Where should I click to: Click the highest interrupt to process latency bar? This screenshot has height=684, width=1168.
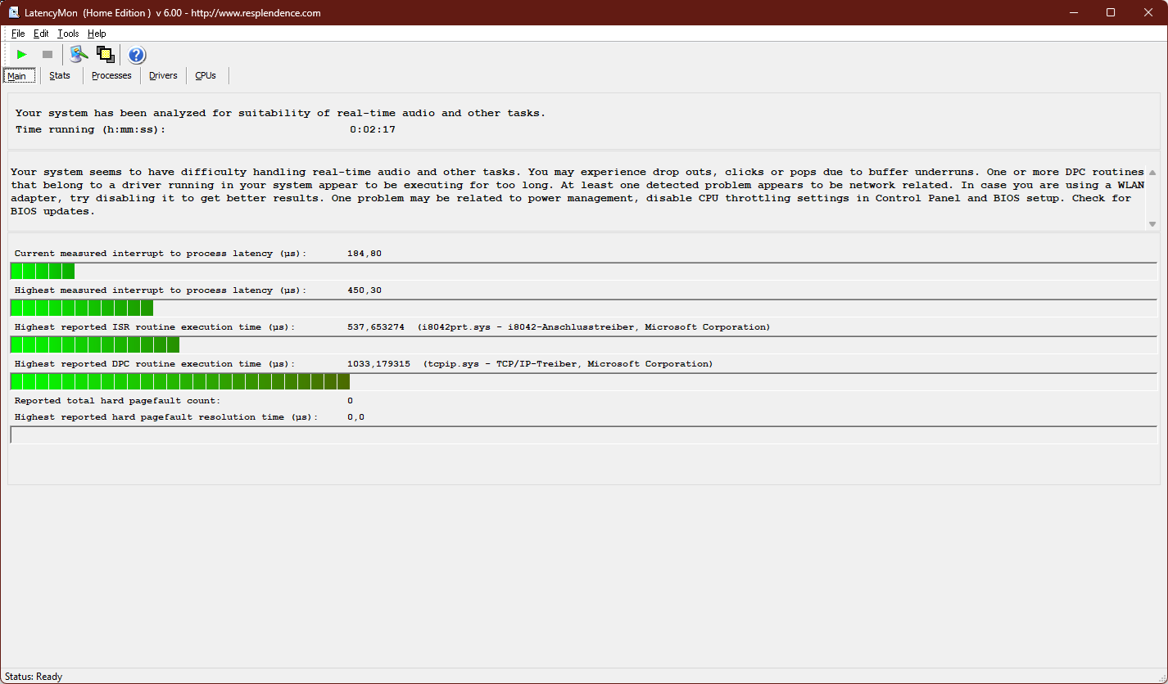(x=584, y=308)
